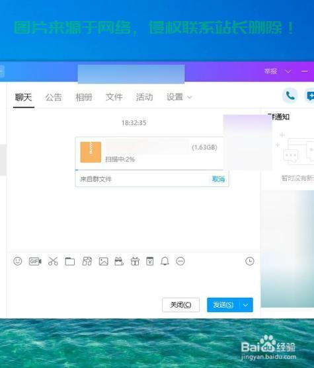314x368 pixels.
Task: Start a voice call with the phone icon
Action: 290,96
